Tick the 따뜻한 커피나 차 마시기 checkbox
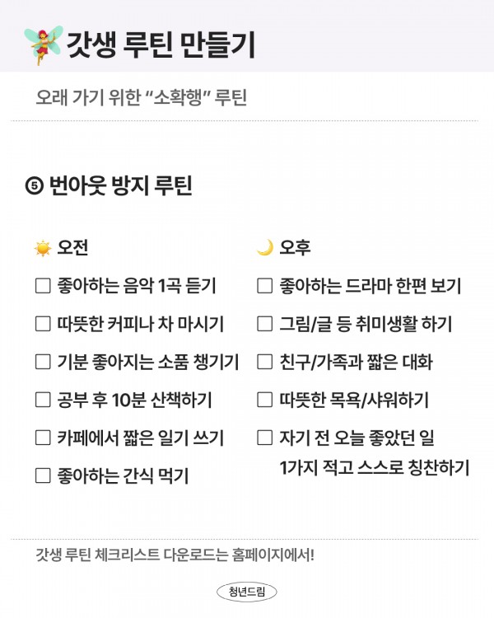 43,324
